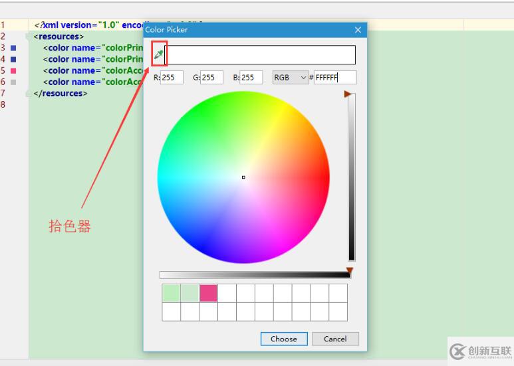Screen dimensions: 514x366
Task: Click the horizontal opacity slider handle
Action: pyautogui.click(x=350, y=270)
